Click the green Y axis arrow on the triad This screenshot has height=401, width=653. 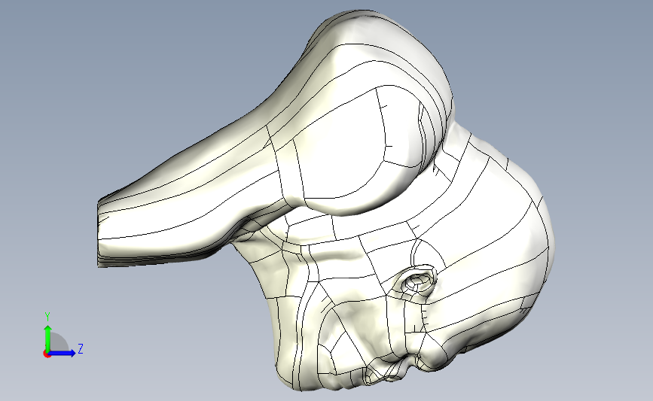[48, 338]
